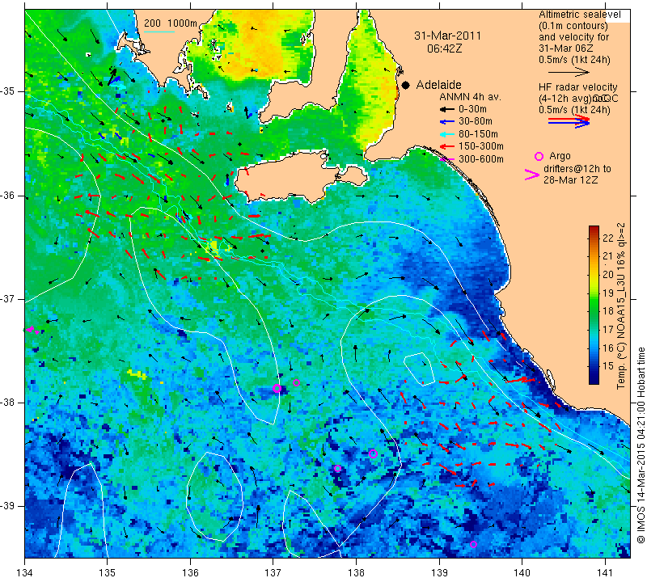Image resolution: width=647 pixels, height=582 pixels.
Task: Click the magenta drifter marker at 134E
Action: pyautogui.click(x=32, y=330)
